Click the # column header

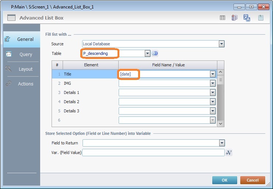click(57, 65)
